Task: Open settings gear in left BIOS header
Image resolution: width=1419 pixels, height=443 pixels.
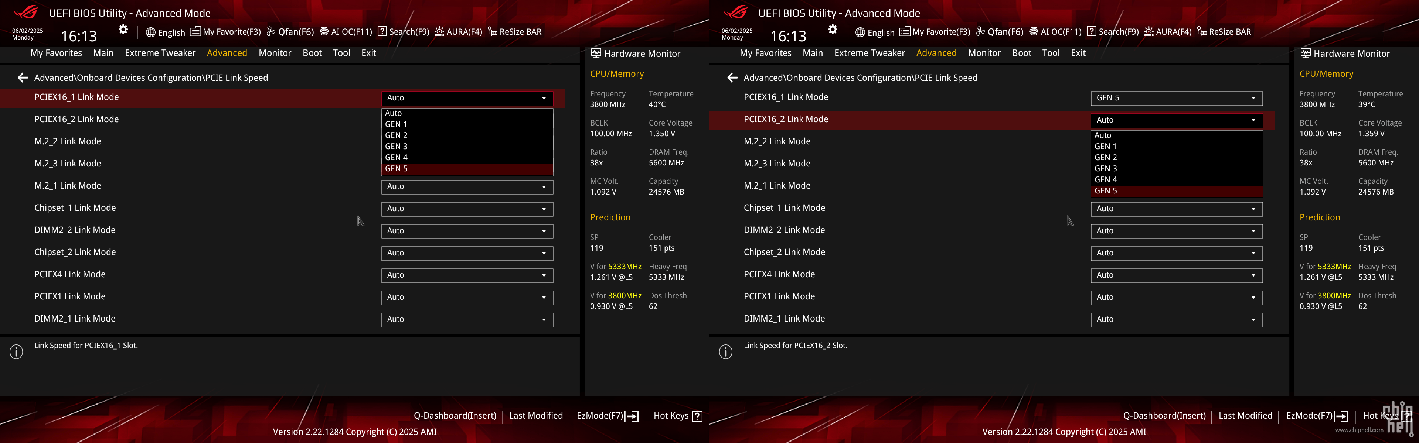Action: (x=123, y=30)
